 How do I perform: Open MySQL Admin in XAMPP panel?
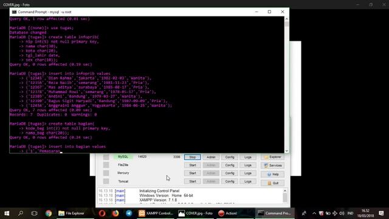pos(211,157)
